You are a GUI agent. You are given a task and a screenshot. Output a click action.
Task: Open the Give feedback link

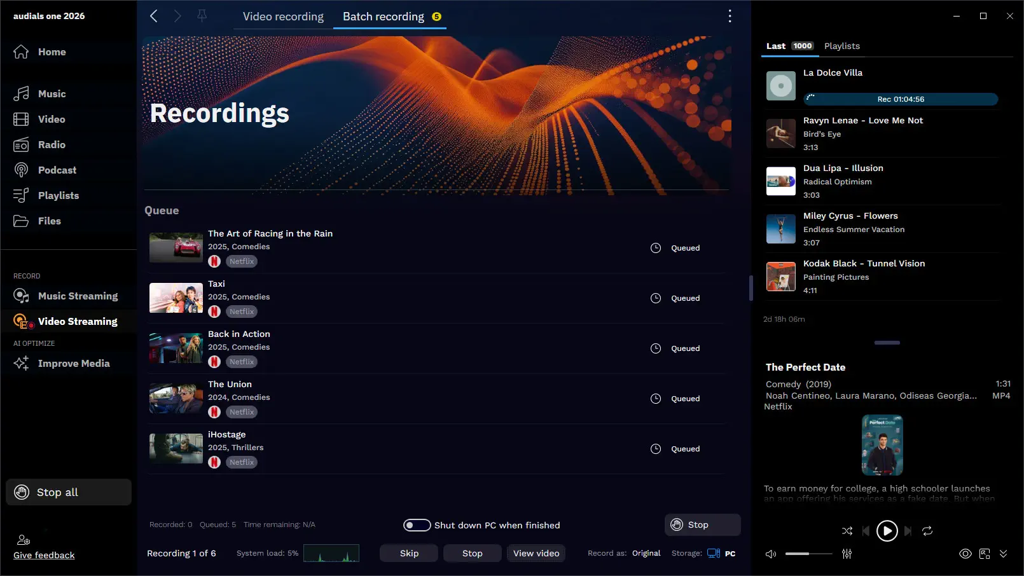point(44,555)
